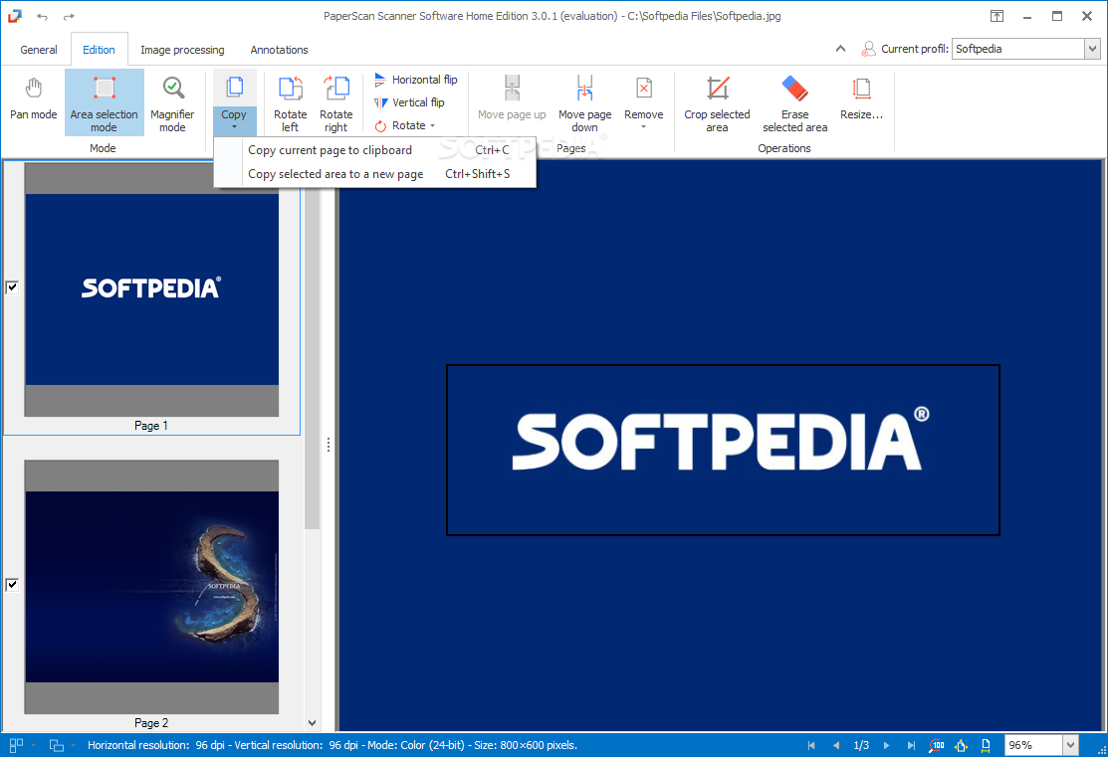The height and width of the screenshot is (757, 1108).
Task: Open the General ribbon tab
Action: click(38, 50)
